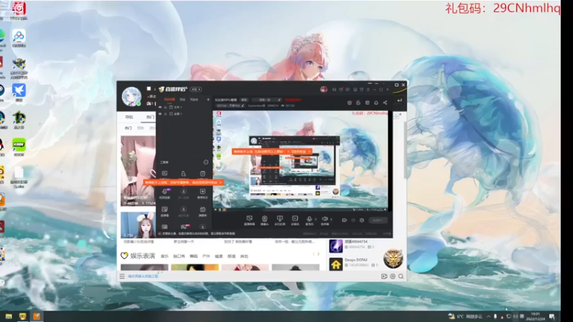Screen dimensions: 573x322
Task: Click the 娱乐表演 section heading
Action: 143,255
